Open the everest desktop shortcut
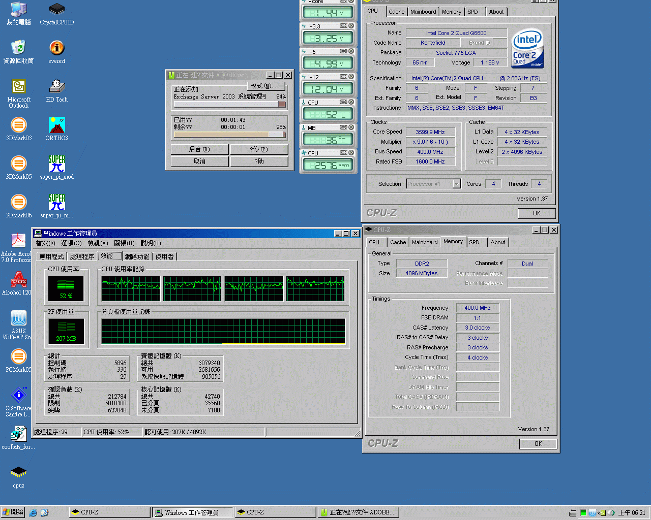This screenshot has height=520, width=651. point(56,52)
